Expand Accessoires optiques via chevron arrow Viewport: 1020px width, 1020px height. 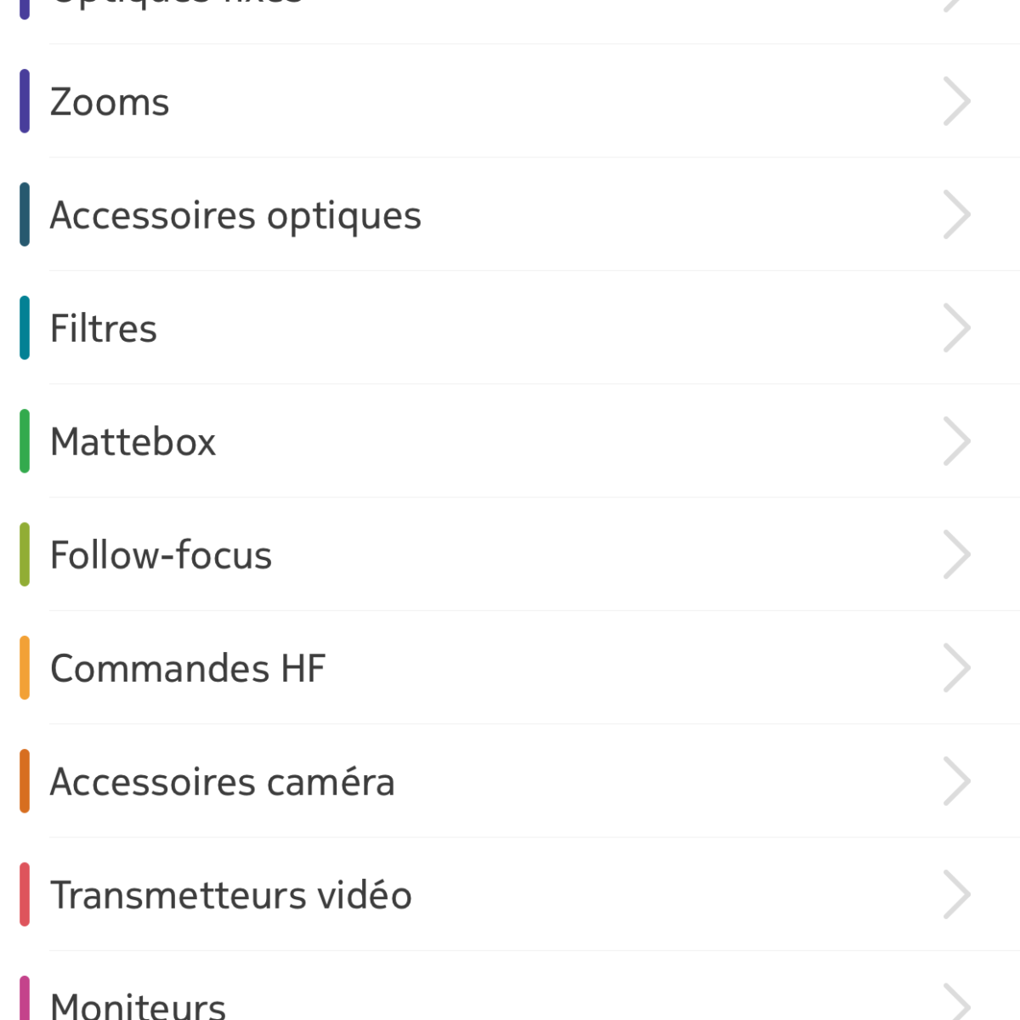[957, 214]
